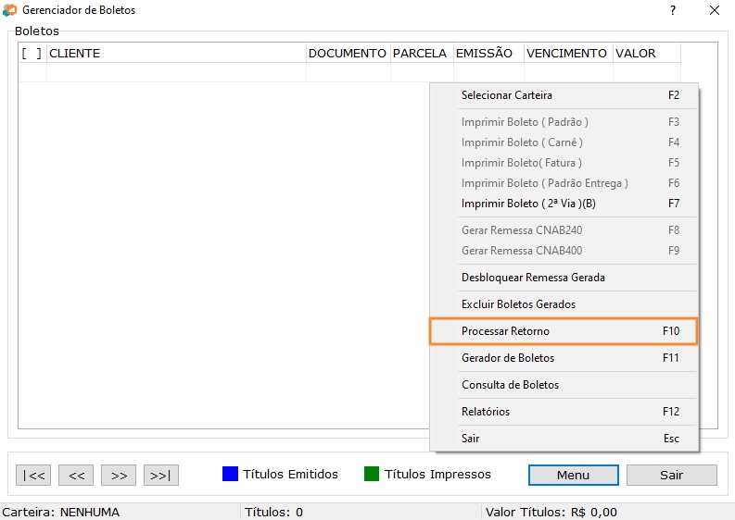
Task: Select Processar Retorno from the menu
Action: tap(563, 331)
